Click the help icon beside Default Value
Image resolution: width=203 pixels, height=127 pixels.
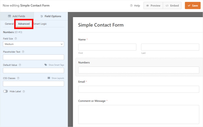click(20, 65)
